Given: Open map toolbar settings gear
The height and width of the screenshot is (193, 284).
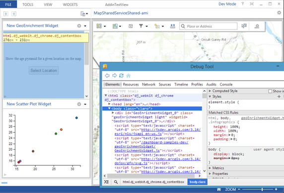Looking at the screenshot, I should (x=257, y=26).
